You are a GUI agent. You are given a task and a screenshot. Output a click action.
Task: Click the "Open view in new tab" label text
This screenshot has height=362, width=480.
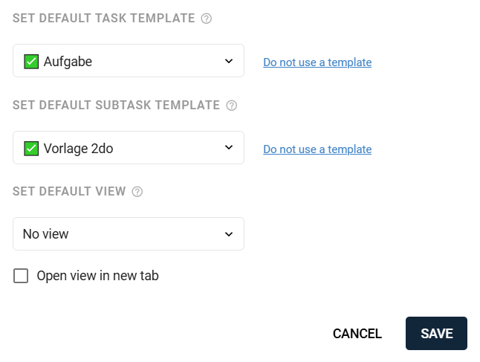(x=97, y=276)
